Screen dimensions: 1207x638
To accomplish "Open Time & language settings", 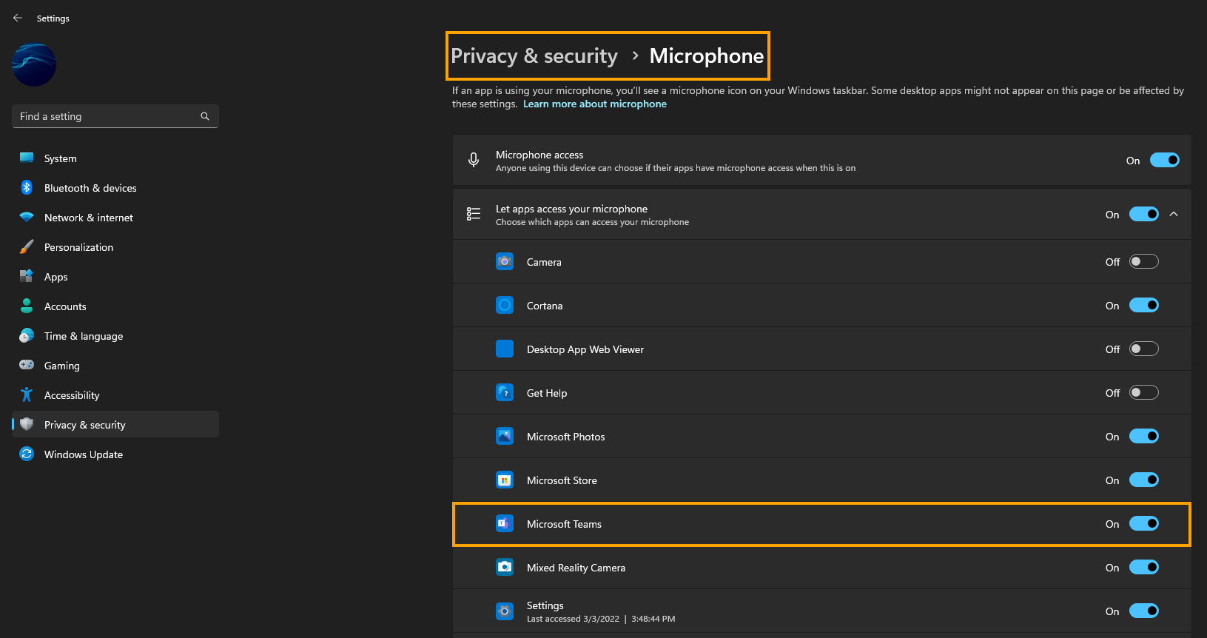I will 115,336.
